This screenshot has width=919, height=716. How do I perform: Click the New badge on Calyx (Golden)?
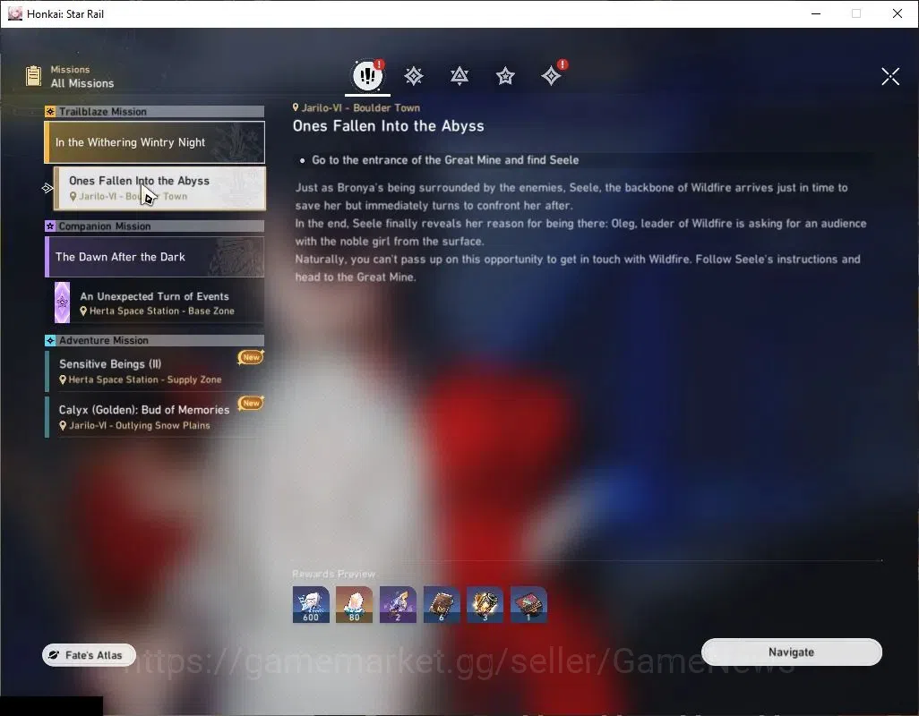click(251, 403)
